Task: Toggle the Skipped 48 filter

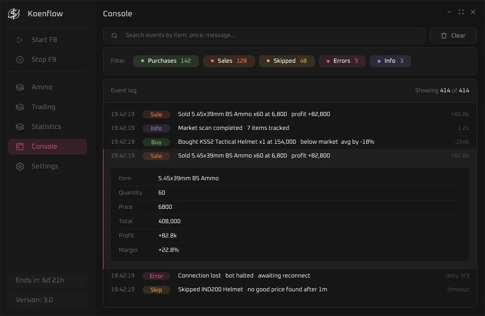Action: tap(287, 61)
